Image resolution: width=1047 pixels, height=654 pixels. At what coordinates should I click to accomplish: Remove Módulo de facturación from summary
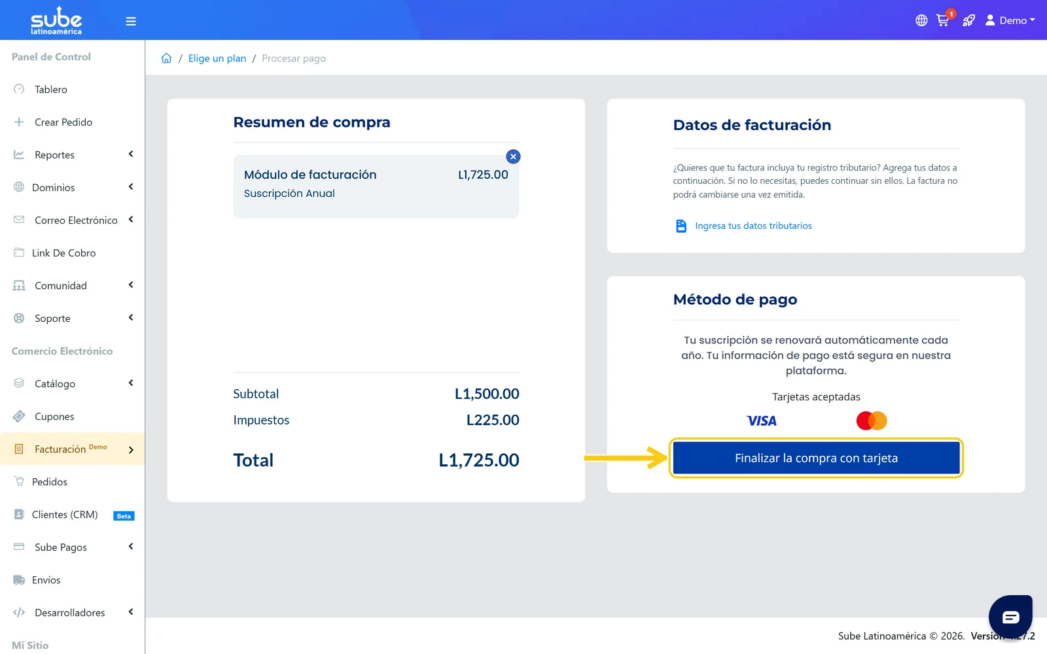point(513,157)
